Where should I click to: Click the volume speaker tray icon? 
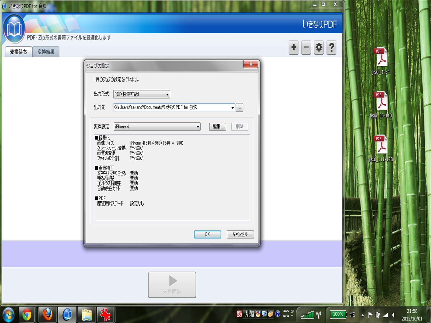(393, 315)
